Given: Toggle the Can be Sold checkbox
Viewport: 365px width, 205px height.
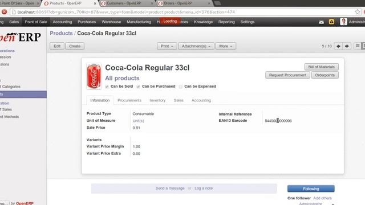Looking at the screenshot, I should (x=107, y=87).
